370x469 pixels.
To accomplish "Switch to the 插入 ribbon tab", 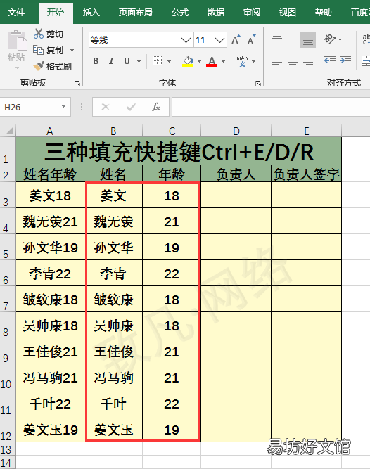I will 91,12.
